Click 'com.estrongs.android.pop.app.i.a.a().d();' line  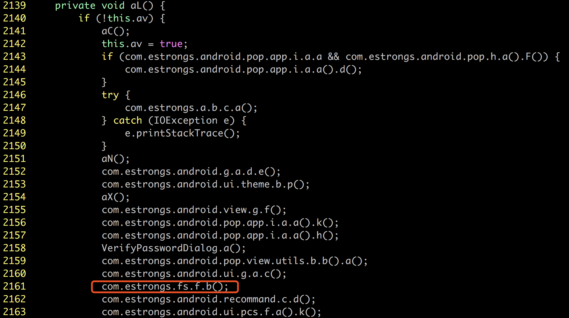pos(243,70)
